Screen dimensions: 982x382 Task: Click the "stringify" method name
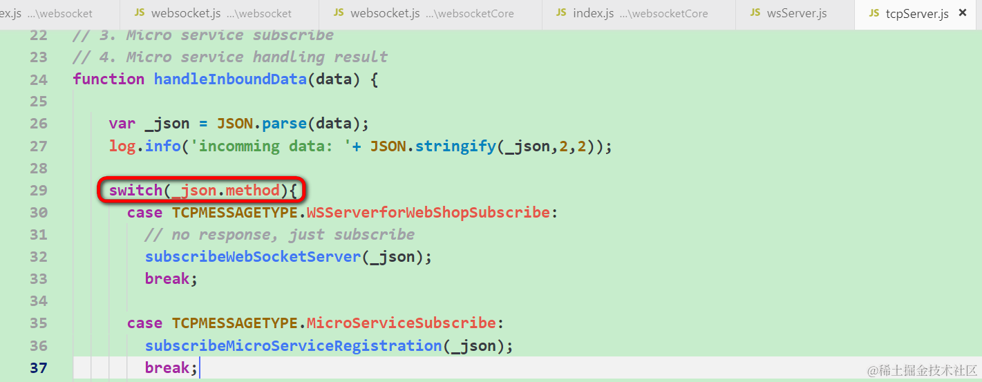coord(455,146)
